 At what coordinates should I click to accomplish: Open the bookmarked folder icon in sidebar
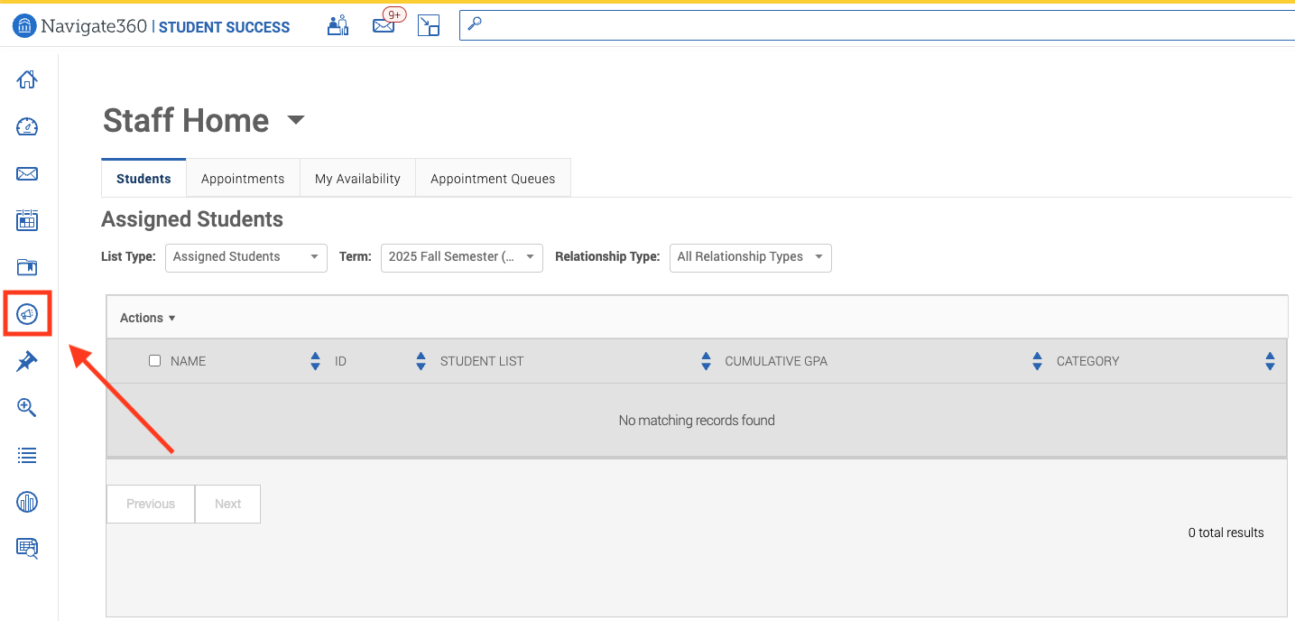coord(27,267)
